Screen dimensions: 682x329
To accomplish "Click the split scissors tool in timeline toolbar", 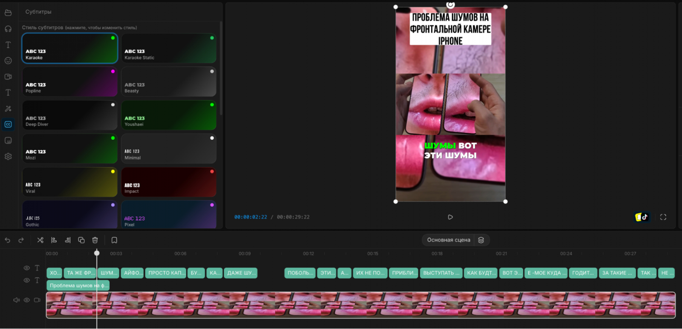I will (x=40, y=240).
